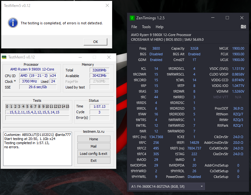
Task: Click the TestMem5 memory chip title icon
Action: tap(4, 57)
